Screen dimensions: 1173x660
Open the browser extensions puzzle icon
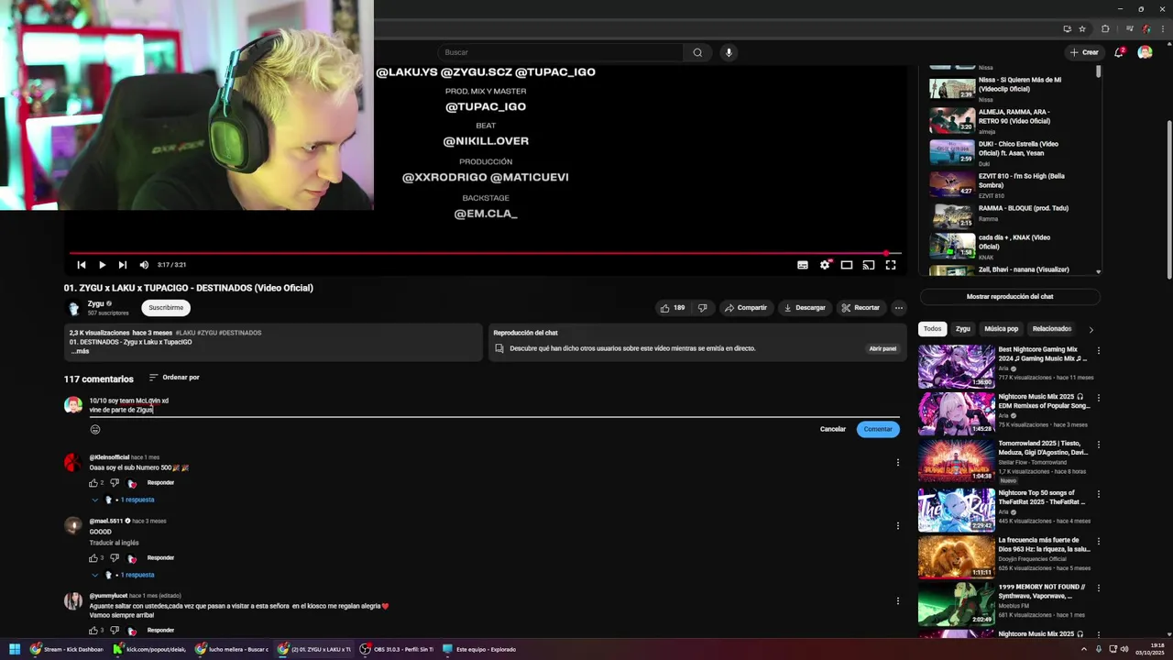[1105, 28]
